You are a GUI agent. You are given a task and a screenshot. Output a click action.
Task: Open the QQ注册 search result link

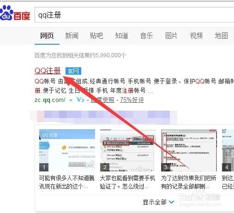(48, 71)
